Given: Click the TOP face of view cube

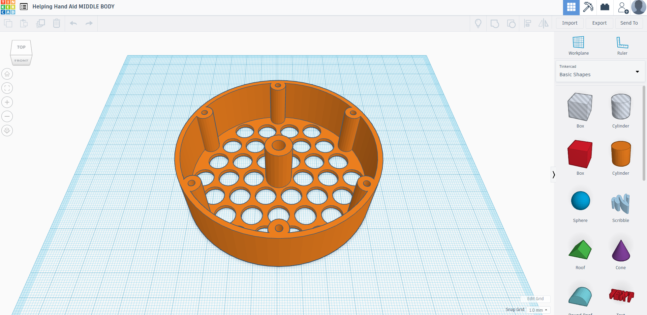Looking at the screenshot, I should click(x=21, y=47).
